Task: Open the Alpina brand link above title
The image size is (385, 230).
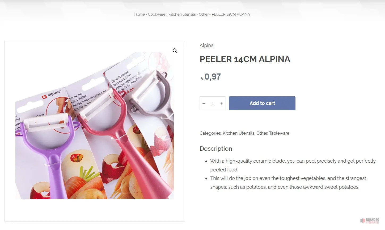Action: [x=206, y=46]
